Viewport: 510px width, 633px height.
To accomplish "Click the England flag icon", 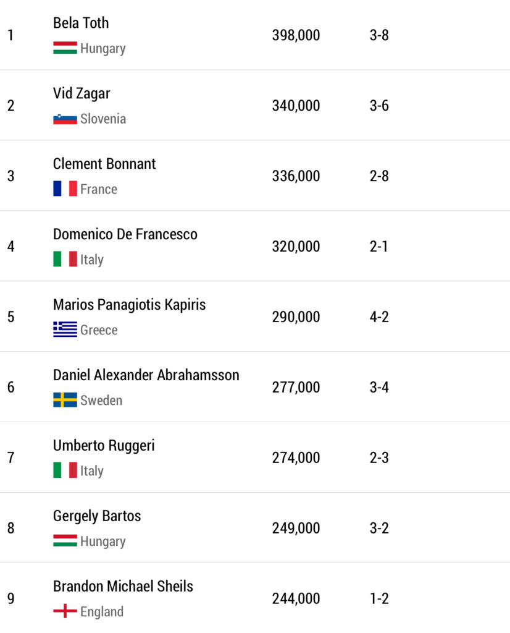I will coord(65,612).
